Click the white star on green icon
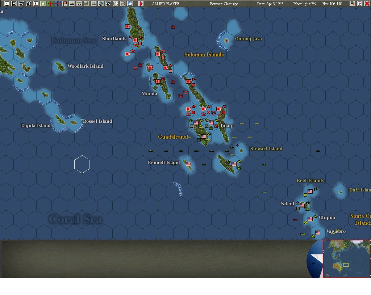The width and height of the screenshot is (371, 295). [43, 4]
